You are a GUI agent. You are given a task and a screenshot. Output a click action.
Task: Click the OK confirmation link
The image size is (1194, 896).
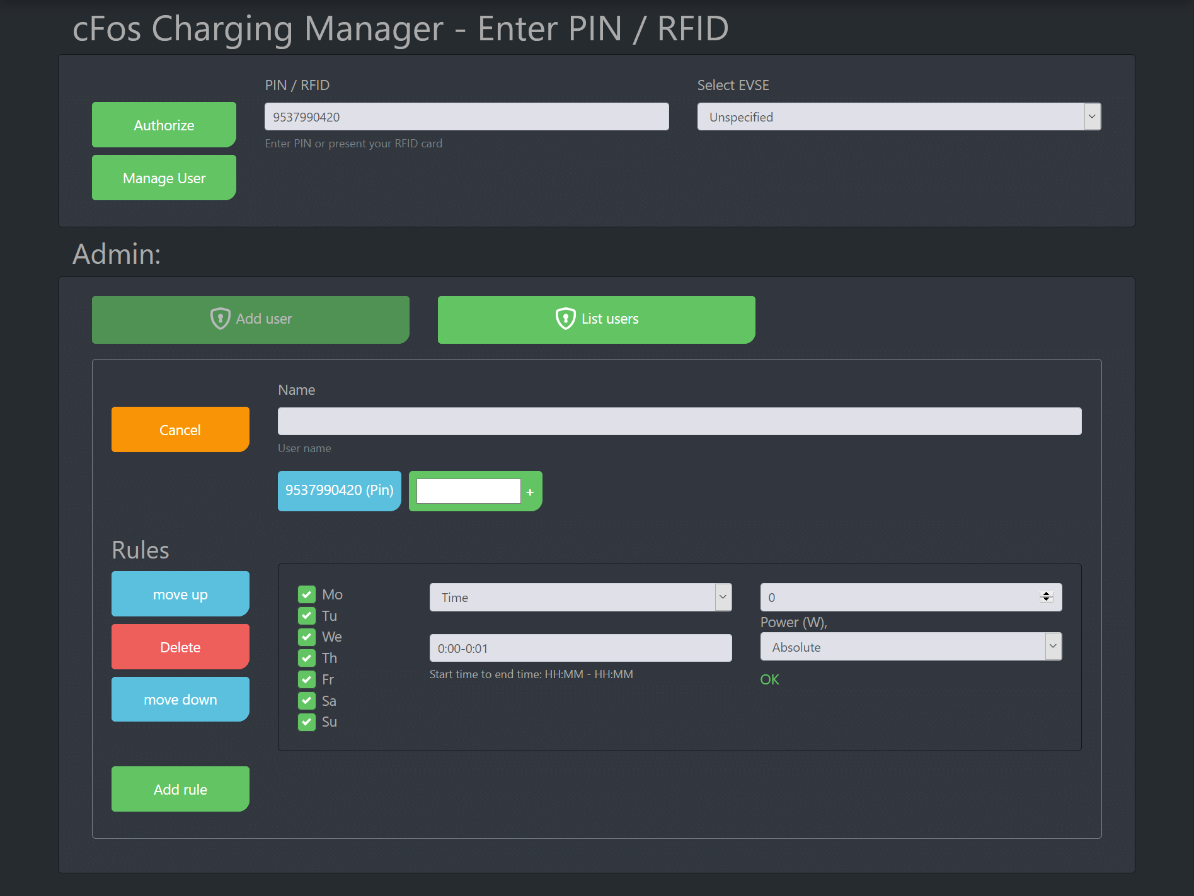pyautogui.click(x=769, y=679)
